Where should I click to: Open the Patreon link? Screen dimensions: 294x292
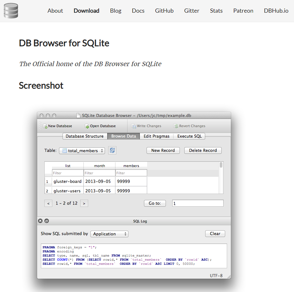243,11
